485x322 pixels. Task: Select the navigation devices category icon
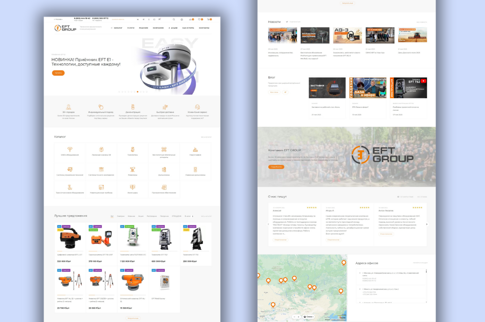(x=101, y=187)
